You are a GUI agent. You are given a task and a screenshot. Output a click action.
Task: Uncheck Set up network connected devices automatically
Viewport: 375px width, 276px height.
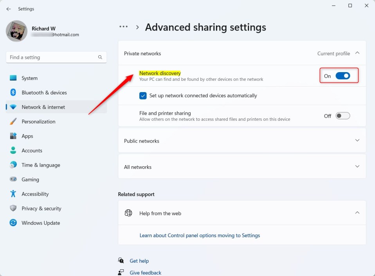tap(143, 96)
